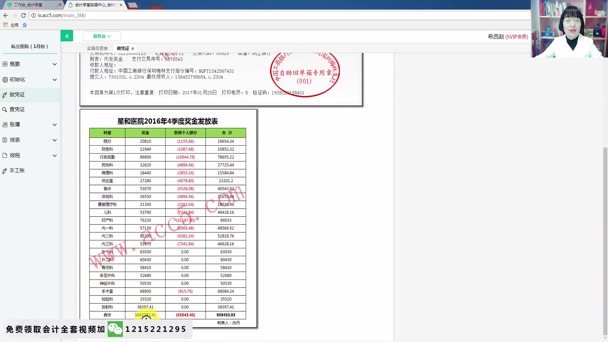This screenshot has height=342, width=608.
Task: Open Chrome apps grid icon below back button
Action: [5, 25]
